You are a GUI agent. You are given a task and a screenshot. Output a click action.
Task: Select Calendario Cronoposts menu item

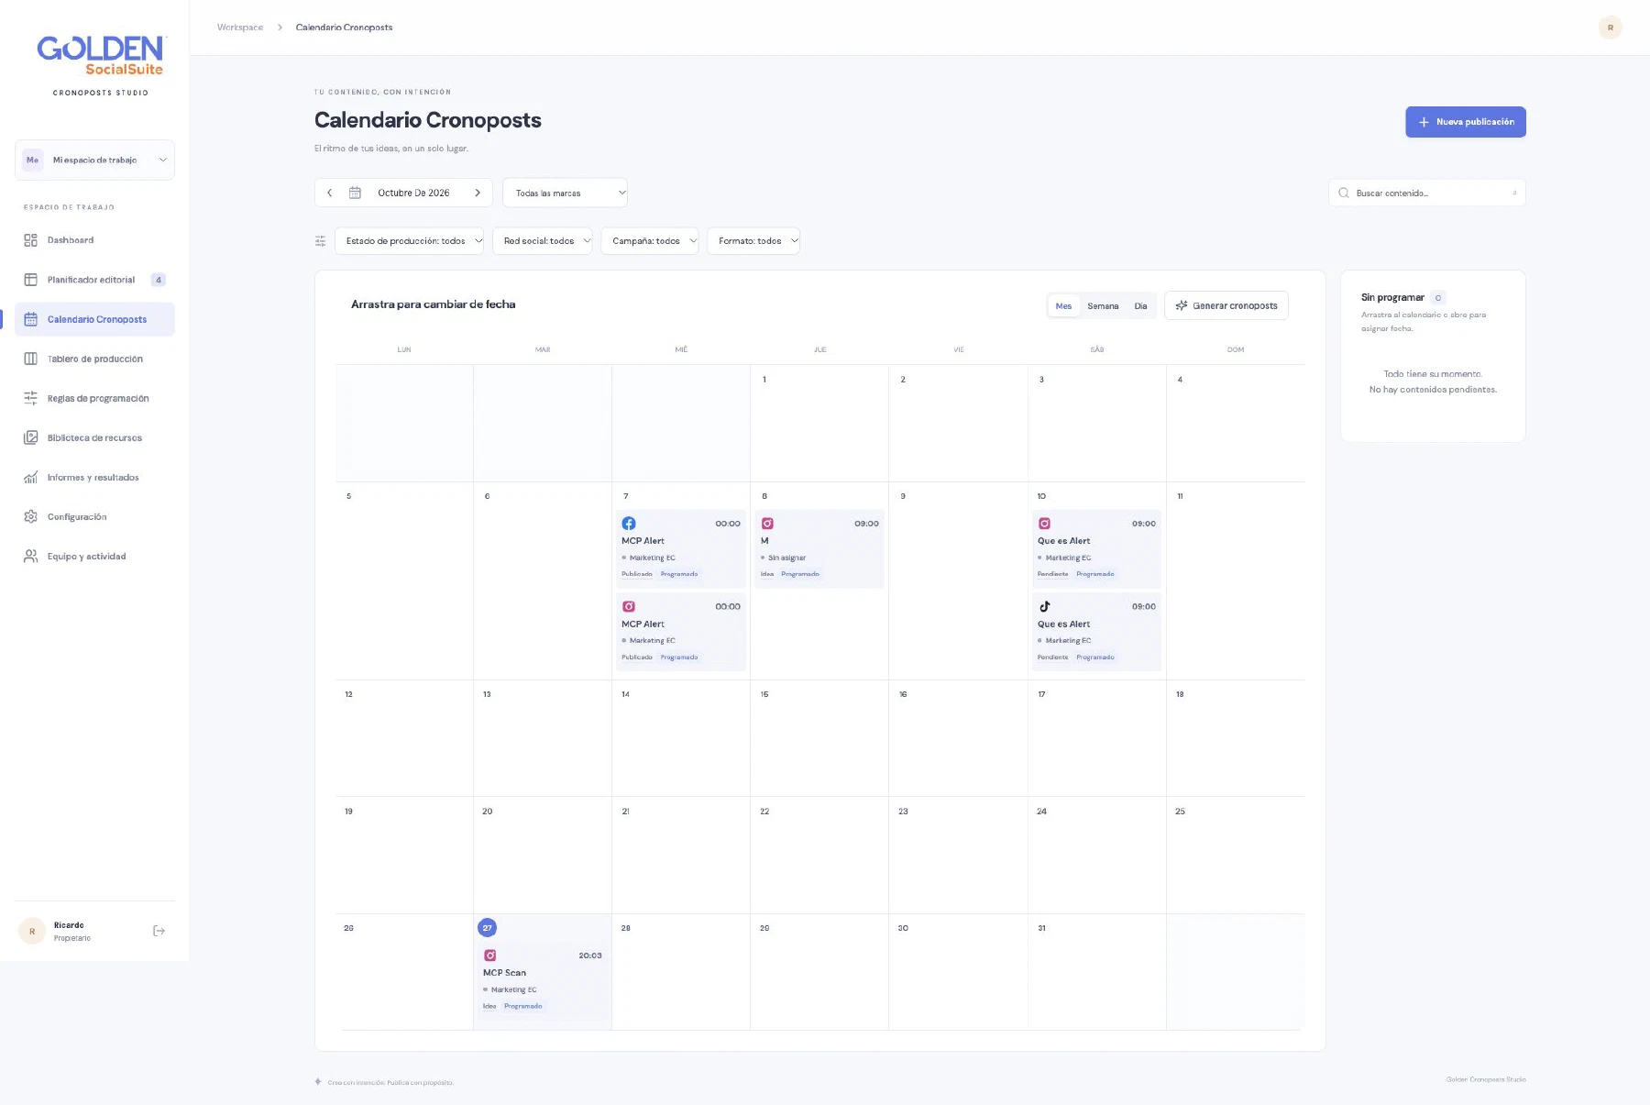click(94, 319)
